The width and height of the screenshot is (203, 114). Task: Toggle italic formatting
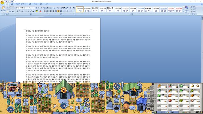(19, 11)
